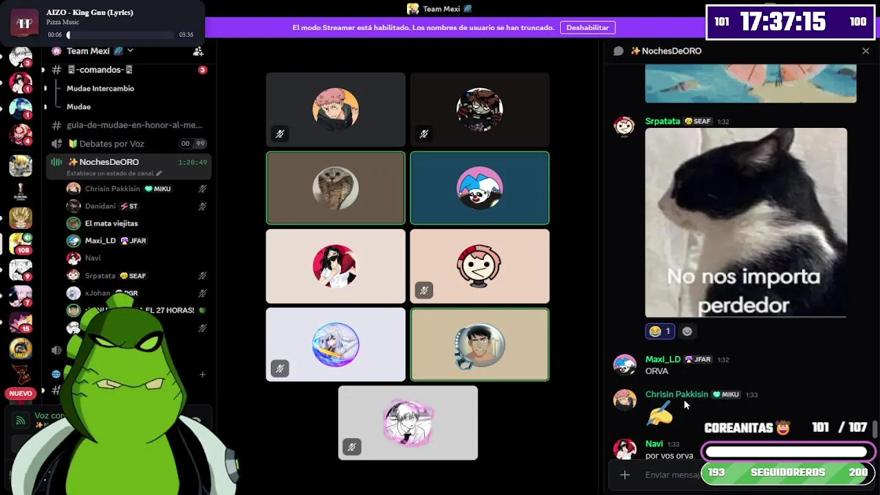Viewport: 880px width, 495px height.
Task: Click the Chrisin Pakkisin username in chat
Action: pyautogui.click(x=676, y=394)
